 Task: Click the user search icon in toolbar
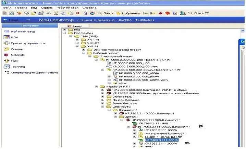183,13
